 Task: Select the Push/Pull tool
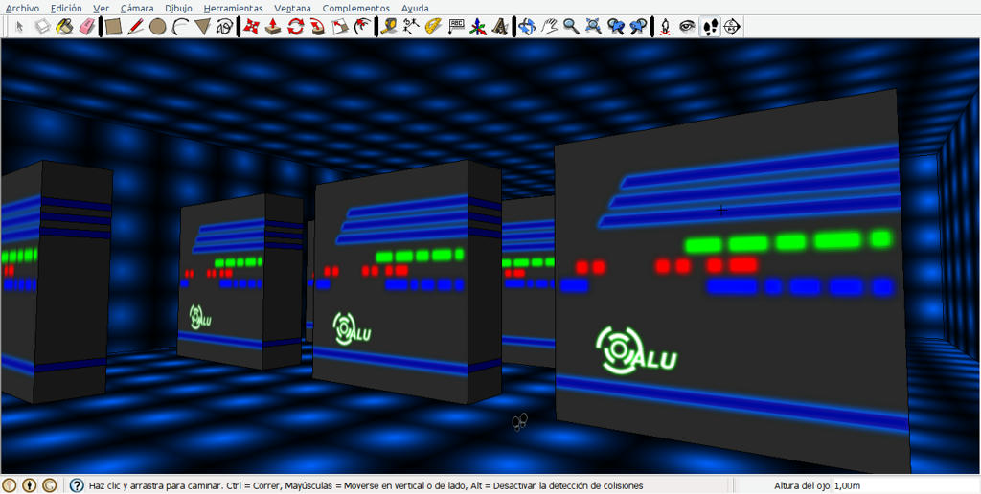[x=273, y=26]
